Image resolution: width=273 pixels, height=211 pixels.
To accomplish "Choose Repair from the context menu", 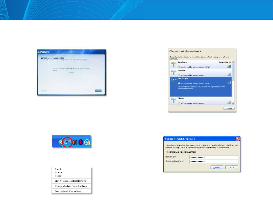I will (58, 176).
